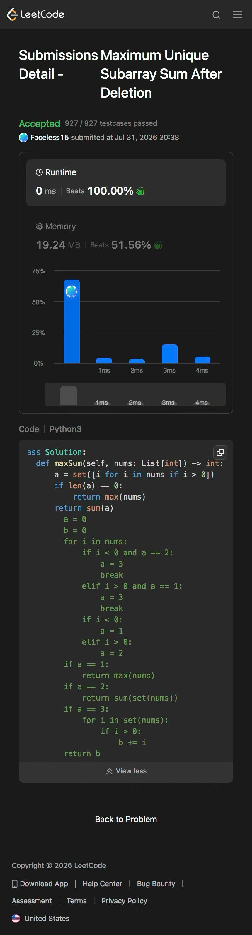Select the avatar marker on the tallest bar
The height and width of the screenshot is (935, 252).
tap(71, 291)
